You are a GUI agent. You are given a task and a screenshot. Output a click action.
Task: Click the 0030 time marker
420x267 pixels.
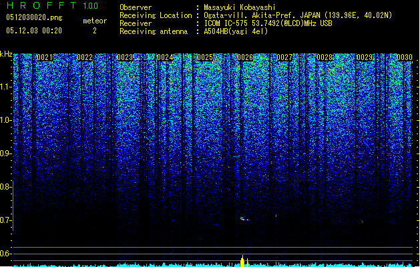(405, 57)
